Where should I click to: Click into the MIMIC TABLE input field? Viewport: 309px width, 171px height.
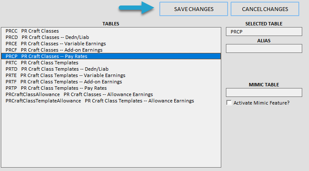click(264, 93)
